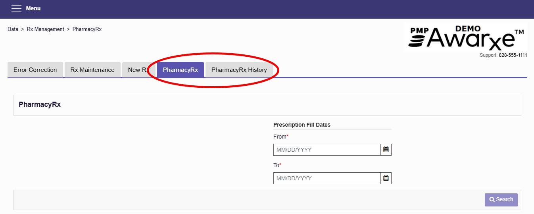Open the To date calendar picker icon

386,178
